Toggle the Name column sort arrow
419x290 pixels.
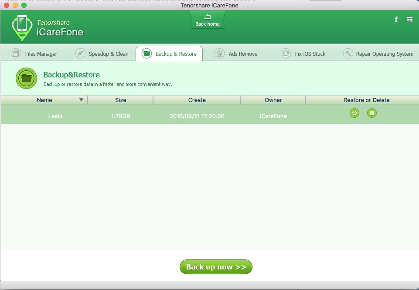(81, 100)
